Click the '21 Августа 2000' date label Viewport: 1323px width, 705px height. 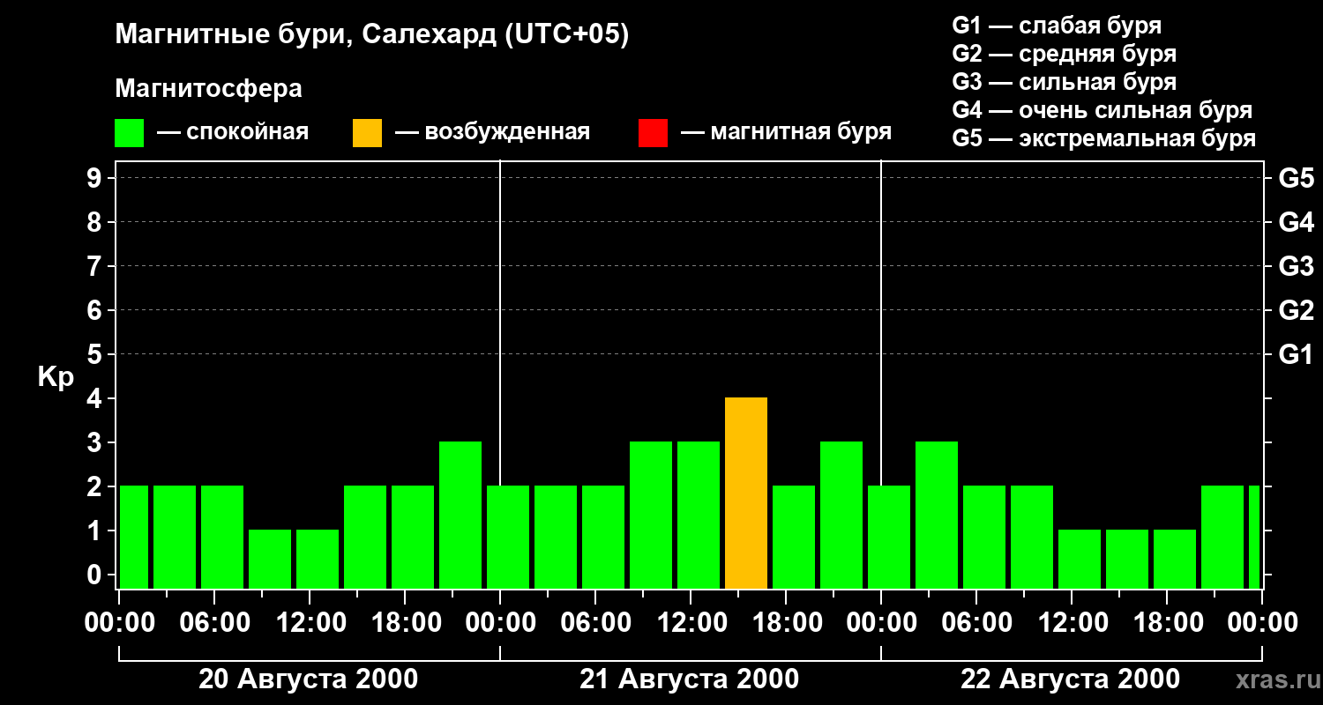(690, 679)
